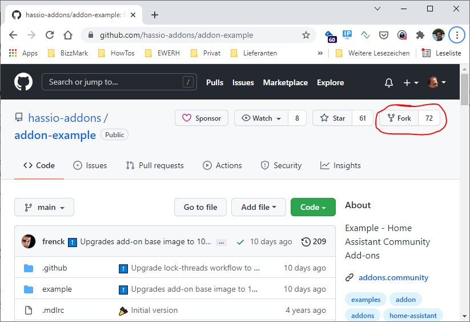Star the addon-example repository
Screen dimensions: 470x322
pos(333,118)
